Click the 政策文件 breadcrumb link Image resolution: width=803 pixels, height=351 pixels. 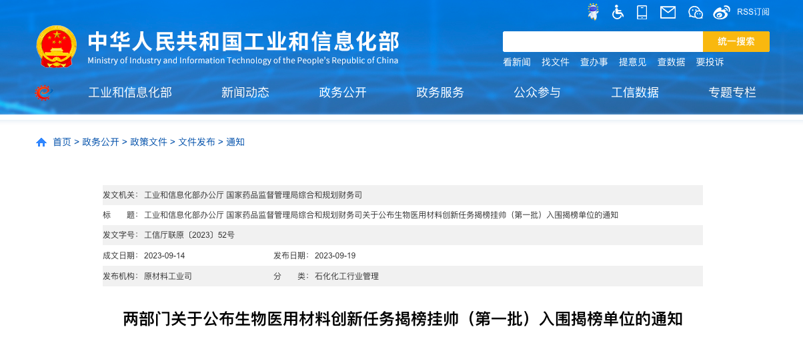[x=149, y=142]
